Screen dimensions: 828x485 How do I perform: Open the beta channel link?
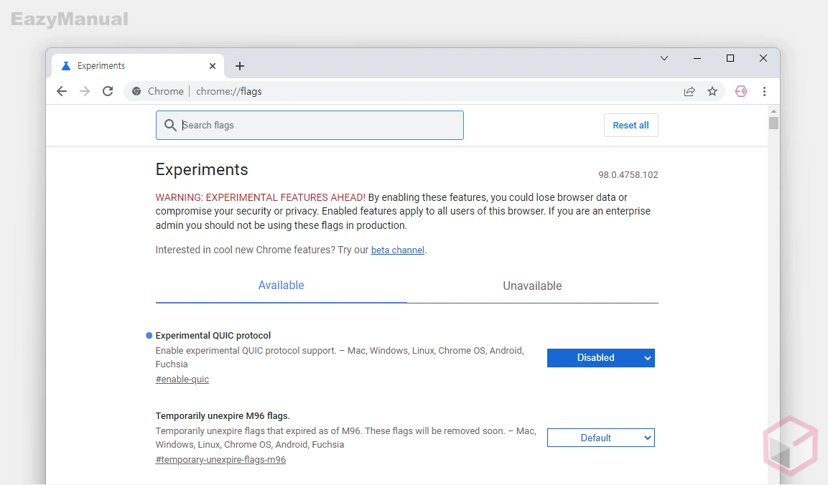tap(398, 250)
